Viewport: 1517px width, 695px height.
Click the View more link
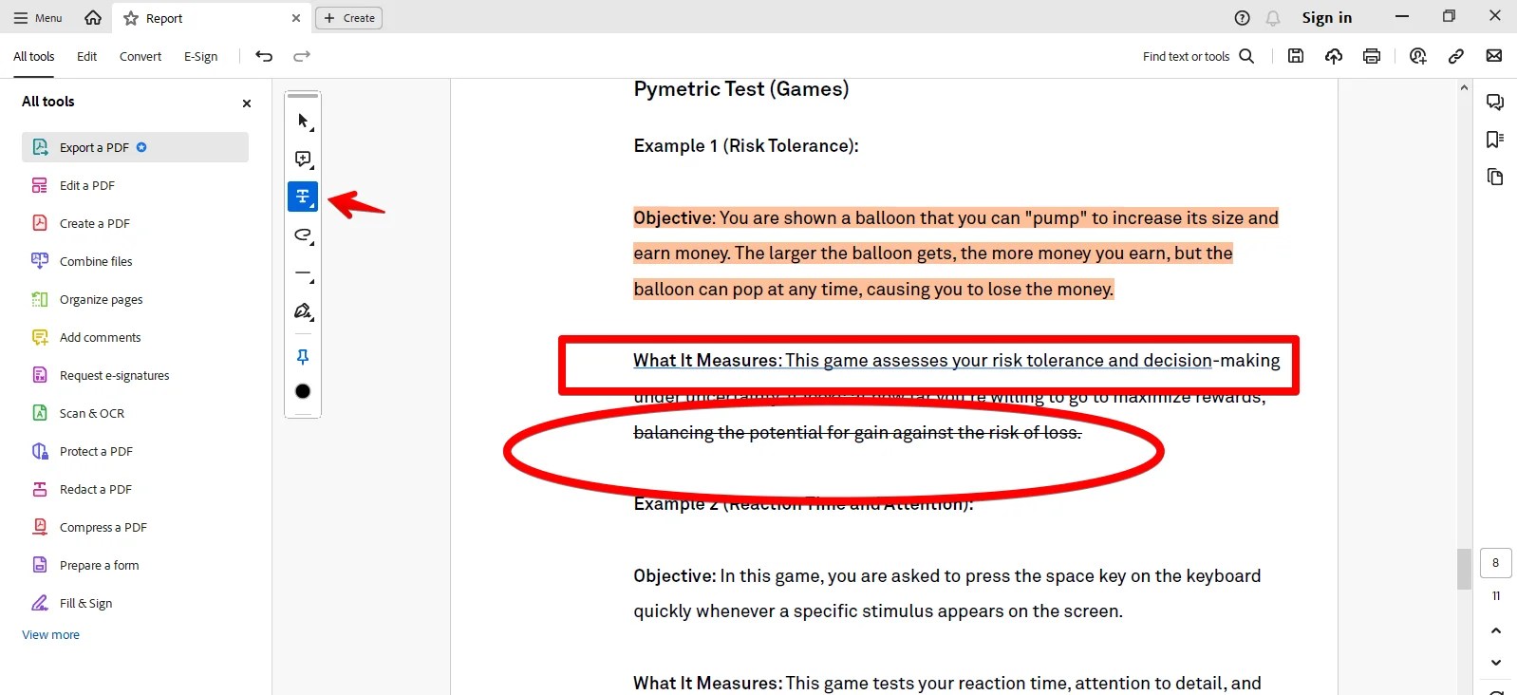pos(51,635)
